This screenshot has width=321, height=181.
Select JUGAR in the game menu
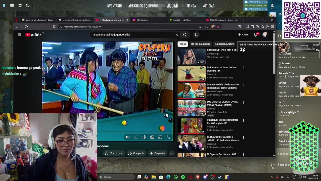(x=173, y=6)
